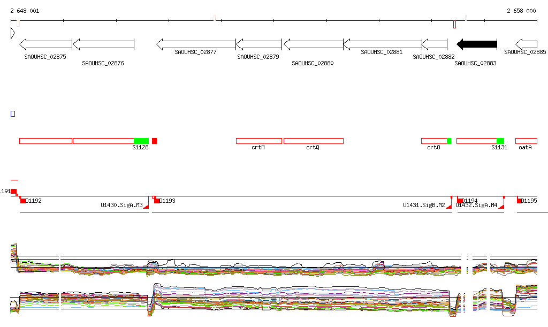Click the SAOUHSC_02882 gene arrow
This screenshot has height=327, width=548.
point(434,44)
